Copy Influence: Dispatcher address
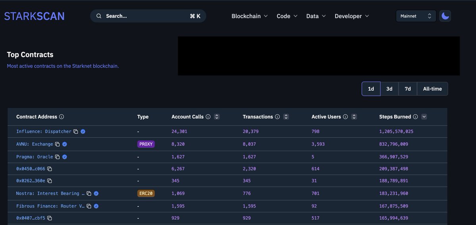This screenshot has height=225, width=476. point(75,132)
